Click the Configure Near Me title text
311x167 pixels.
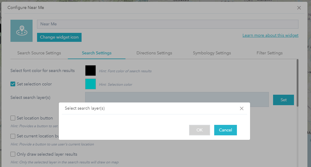pos(26,7)
